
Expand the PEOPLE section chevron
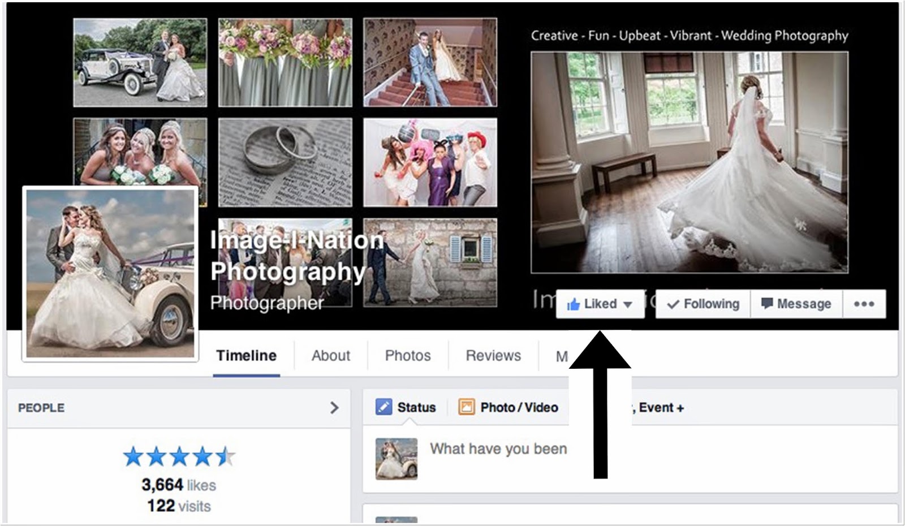click(334, 408)
